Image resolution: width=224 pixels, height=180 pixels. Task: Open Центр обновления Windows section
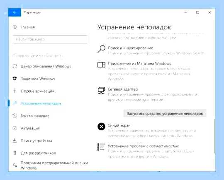pos(46,66)
